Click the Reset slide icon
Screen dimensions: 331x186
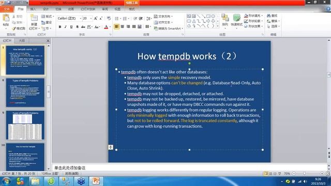(43, 22)
